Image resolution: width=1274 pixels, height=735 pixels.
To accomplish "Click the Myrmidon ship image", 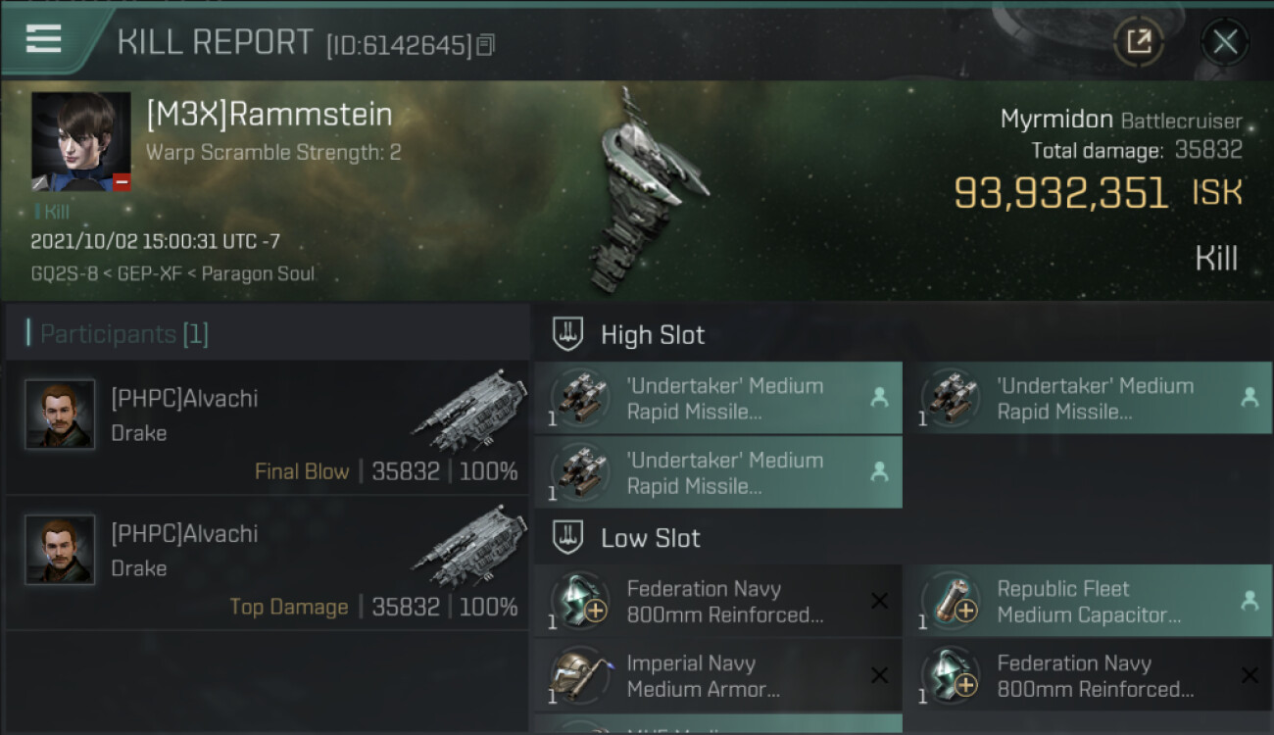I will point(642,191).
